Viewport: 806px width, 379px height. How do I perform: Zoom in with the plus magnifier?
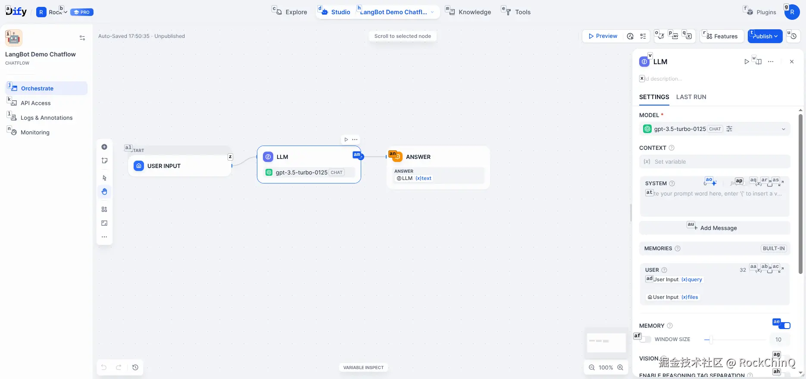620,367
